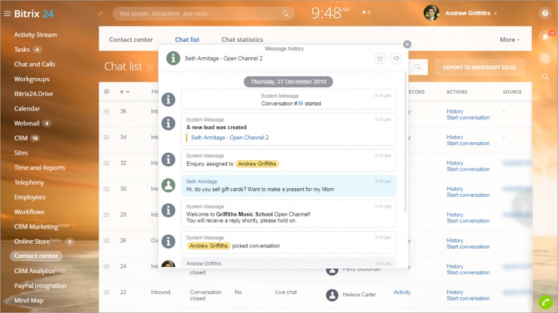
Task: Open Telephony in sidebar
Action: (x=29, y=182)
